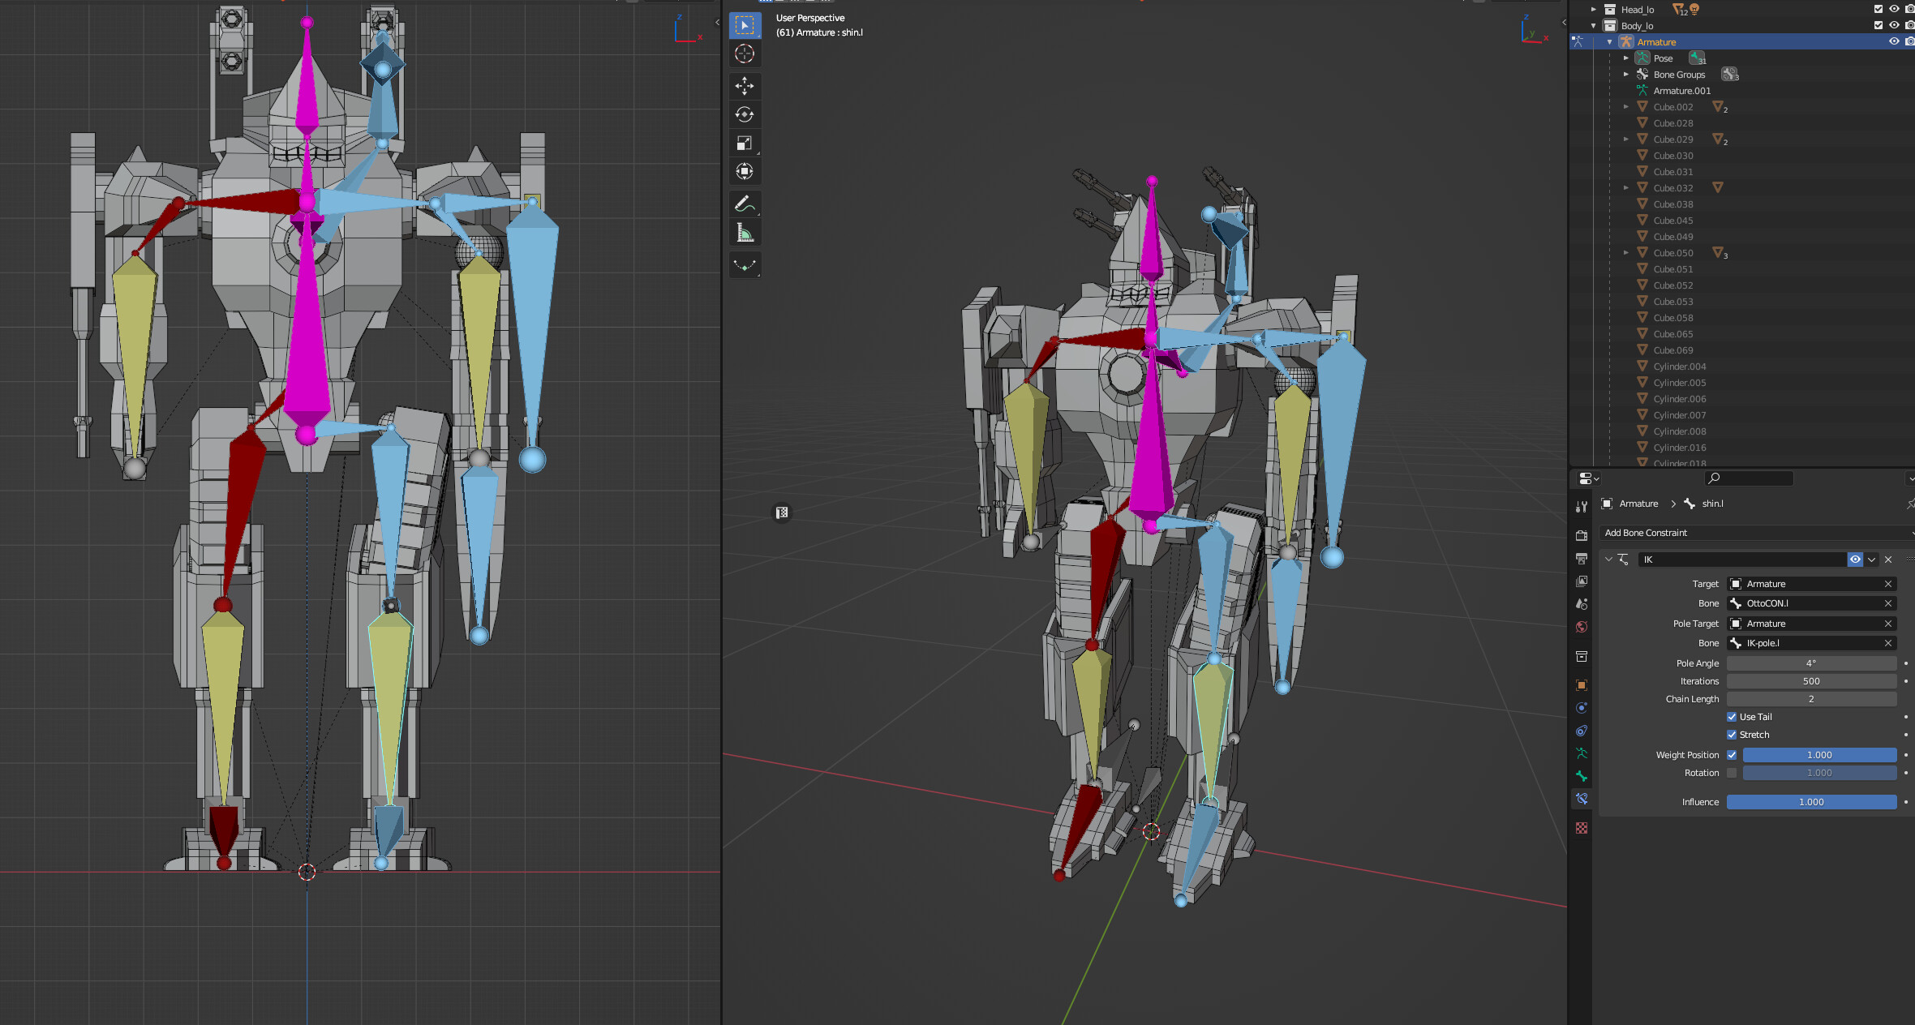Expand the Head_lo collection
The width and height of the screenshot is (1915, 1025).
tap(1594, 10)
